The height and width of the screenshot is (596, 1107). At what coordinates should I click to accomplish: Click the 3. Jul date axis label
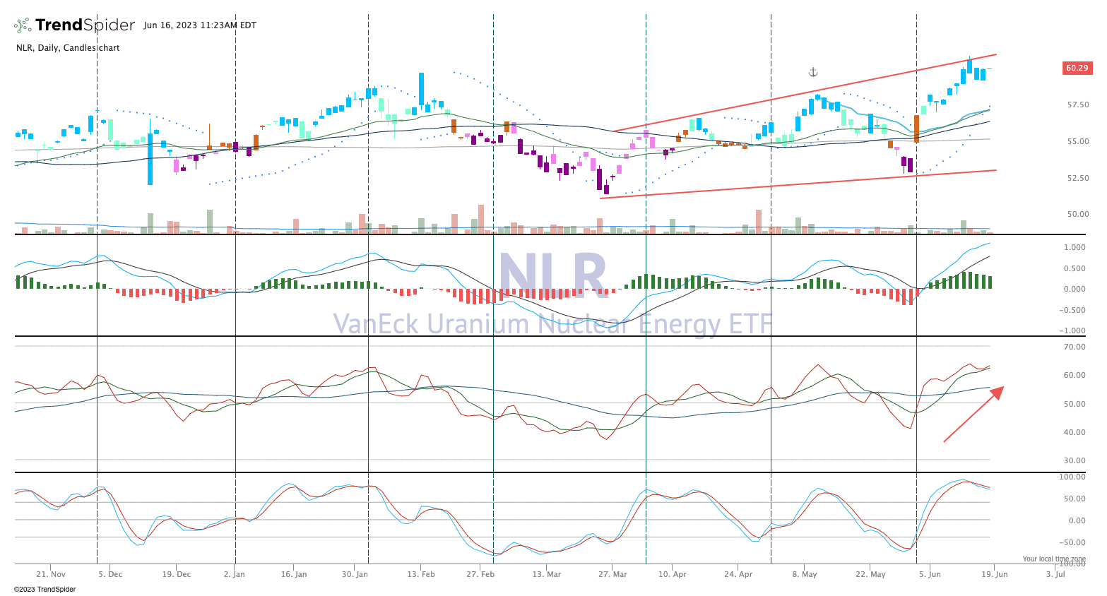[x=1055, y=574]
